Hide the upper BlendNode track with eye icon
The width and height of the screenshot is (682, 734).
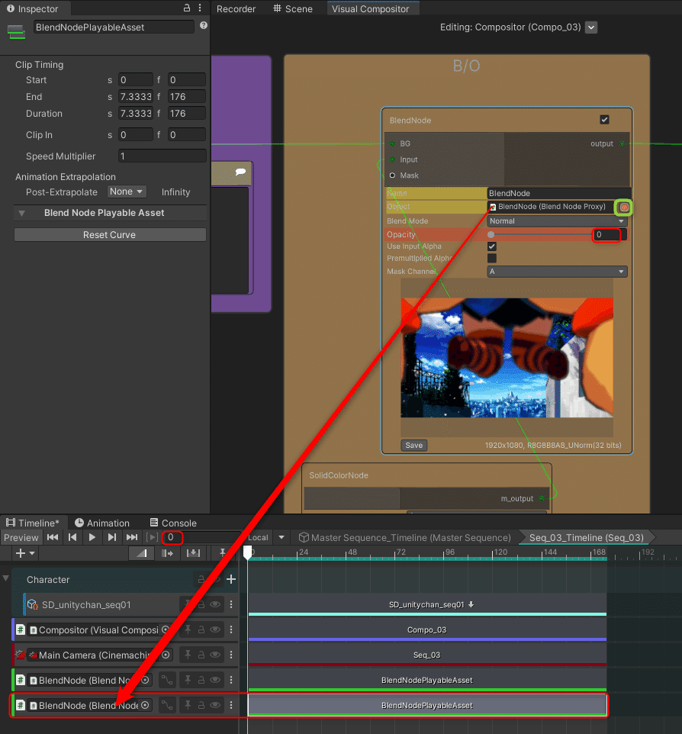click(x=215, y=680)
